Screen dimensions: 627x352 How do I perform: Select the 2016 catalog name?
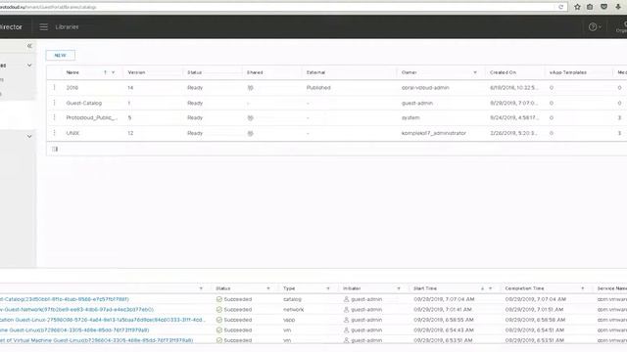72,87
